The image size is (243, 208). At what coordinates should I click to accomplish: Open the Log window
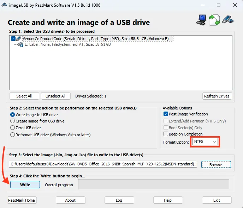click(119, 200)
